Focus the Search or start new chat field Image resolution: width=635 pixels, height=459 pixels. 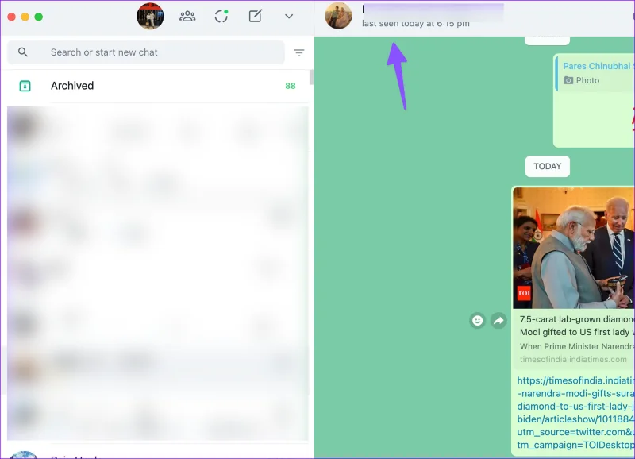click(146, 52)
